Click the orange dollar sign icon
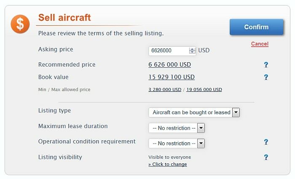 [x=20, y=24]
